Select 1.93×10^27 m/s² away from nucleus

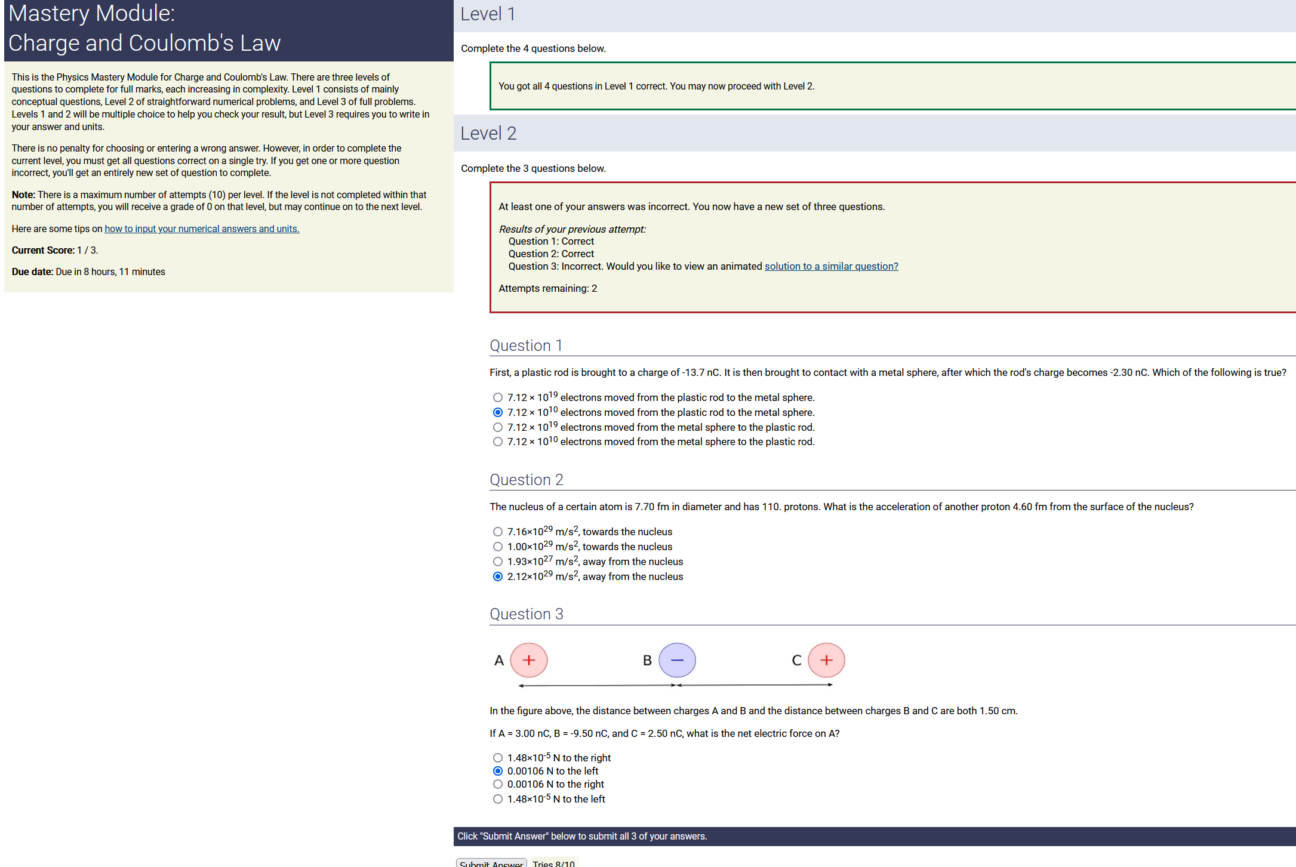497,561
